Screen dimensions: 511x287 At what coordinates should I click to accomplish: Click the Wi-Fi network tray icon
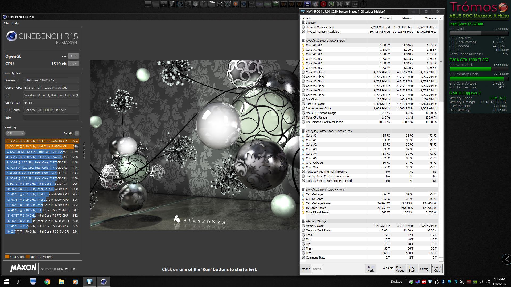tap(482, 282)
